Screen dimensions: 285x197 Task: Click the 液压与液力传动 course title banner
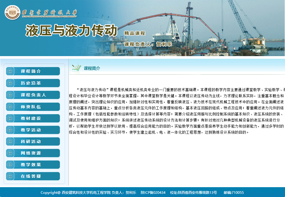(71, 31)
